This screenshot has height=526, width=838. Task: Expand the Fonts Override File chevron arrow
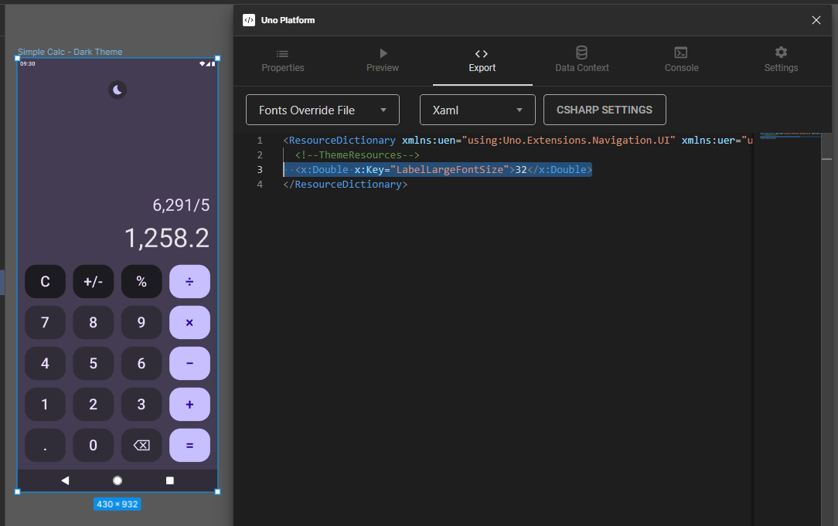[384, 110]
